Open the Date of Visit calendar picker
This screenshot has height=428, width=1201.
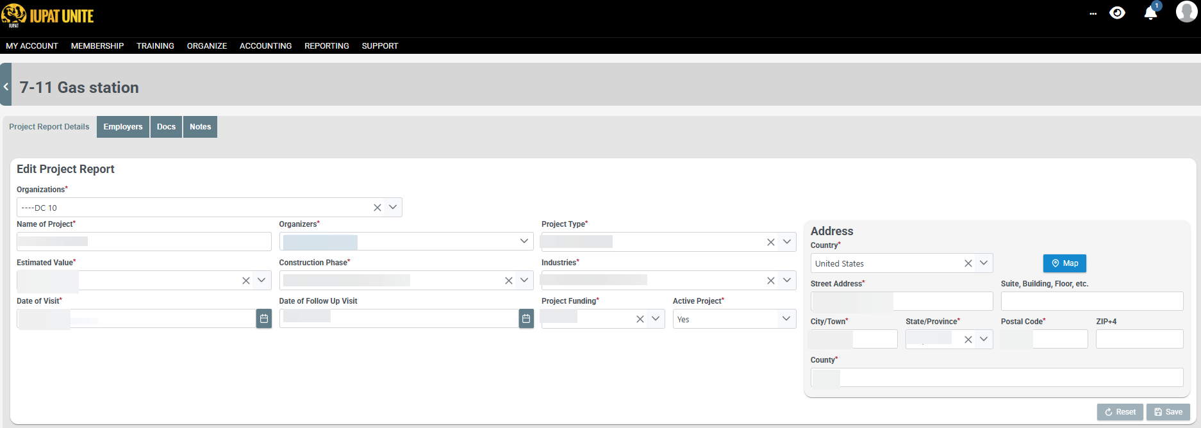point(264,318)
